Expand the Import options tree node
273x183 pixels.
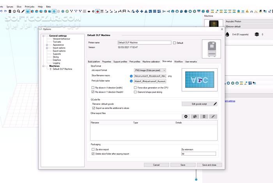point(47,48)
